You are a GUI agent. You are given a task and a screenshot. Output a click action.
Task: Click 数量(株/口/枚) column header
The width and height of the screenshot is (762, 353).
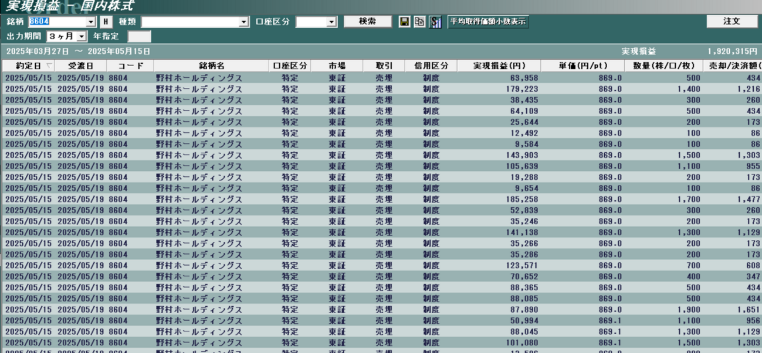(x=664, y=66)
